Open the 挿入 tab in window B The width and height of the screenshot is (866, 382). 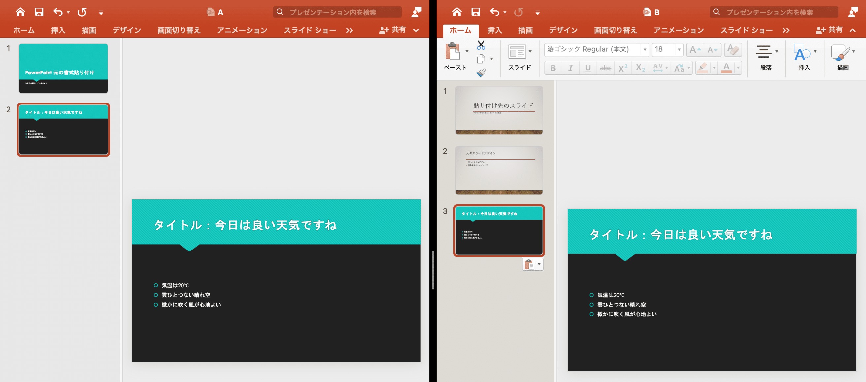coord(495,30)
